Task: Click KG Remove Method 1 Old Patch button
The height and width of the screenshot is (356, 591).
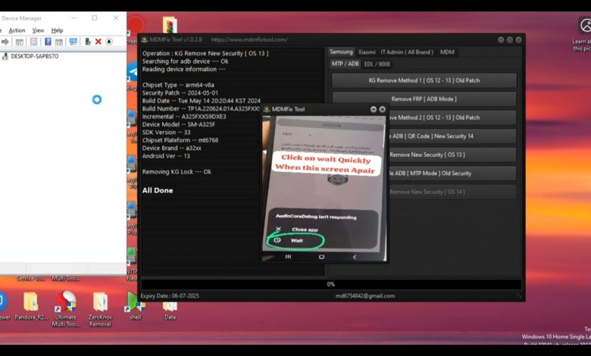Action: pos(424,80)
